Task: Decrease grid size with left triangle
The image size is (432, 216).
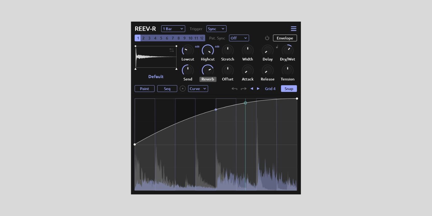Action: 252,89
